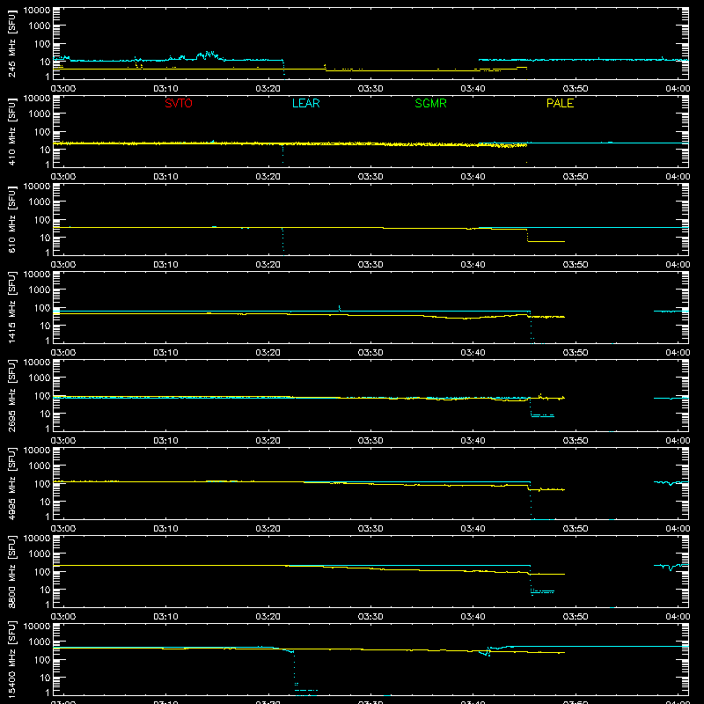Click the 1 tick of the 2695 MHz axis
Viewport: 704px width, 704px height.
[48, 429]
